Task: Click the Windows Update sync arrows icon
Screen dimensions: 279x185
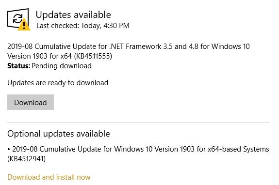Action: 17,18
